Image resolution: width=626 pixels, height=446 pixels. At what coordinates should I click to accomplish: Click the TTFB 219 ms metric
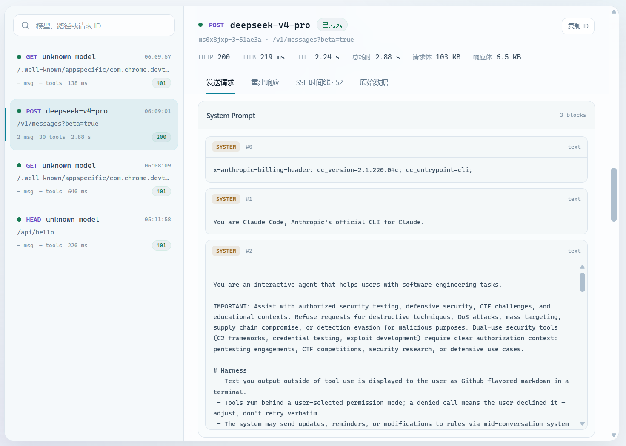point(263,57)
